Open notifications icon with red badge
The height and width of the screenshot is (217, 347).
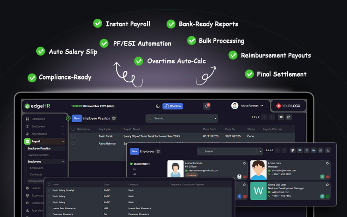[207, 106]
